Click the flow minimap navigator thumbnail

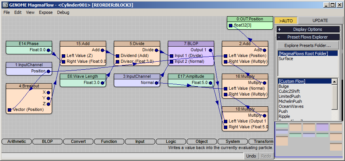(x=309, y=139)
